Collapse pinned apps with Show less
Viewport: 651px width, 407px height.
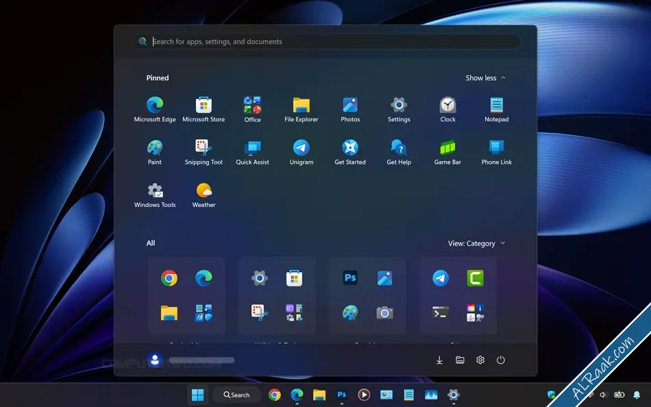tap(485, 77)
